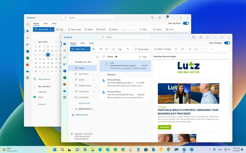The image size is (246, 153).
Task: Open To Do checkmark in front window sidebar
Action: tap(65, 64)
